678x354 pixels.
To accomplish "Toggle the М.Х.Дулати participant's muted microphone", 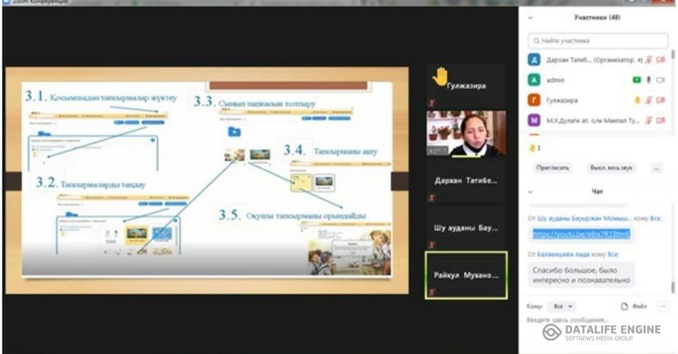I will (648, 120).
